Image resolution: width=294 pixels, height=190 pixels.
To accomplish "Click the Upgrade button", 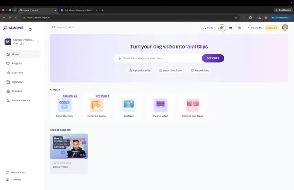I will [x=271, y=28].
